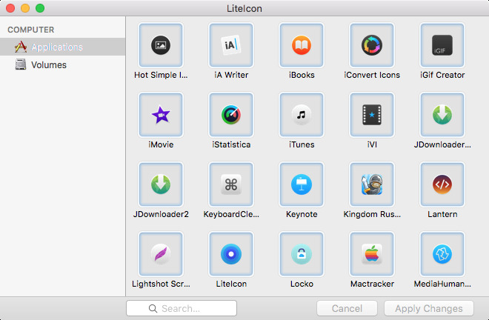
Task: Select the iConvert Icons app tile
Action: pos(372,45)
